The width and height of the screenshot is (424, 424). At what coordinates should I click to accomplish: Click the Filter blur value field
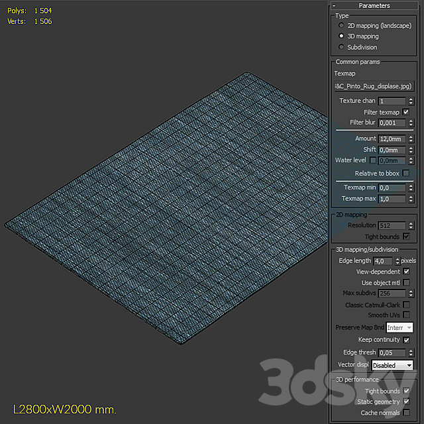click(x=392, y=123)
